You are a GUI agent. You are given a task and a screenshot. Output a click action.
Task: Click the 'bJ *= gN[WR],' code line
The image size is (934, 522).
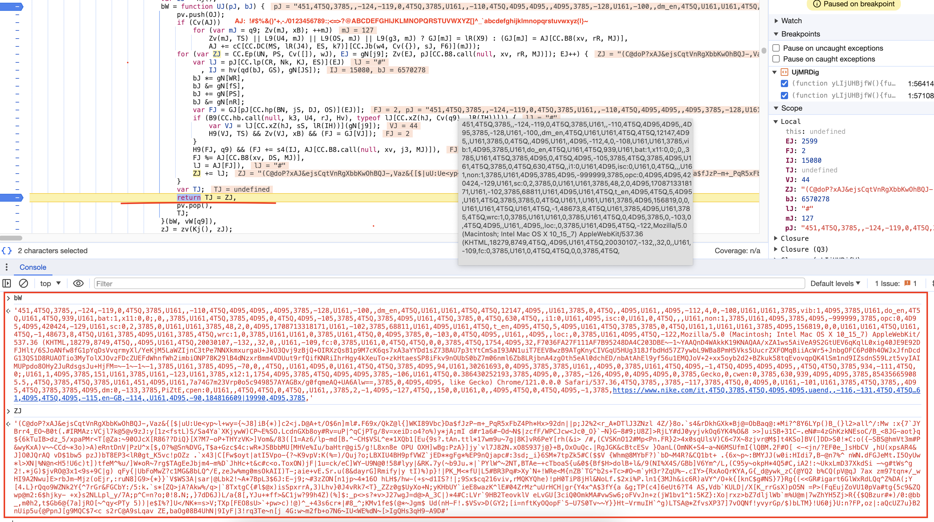219,78
